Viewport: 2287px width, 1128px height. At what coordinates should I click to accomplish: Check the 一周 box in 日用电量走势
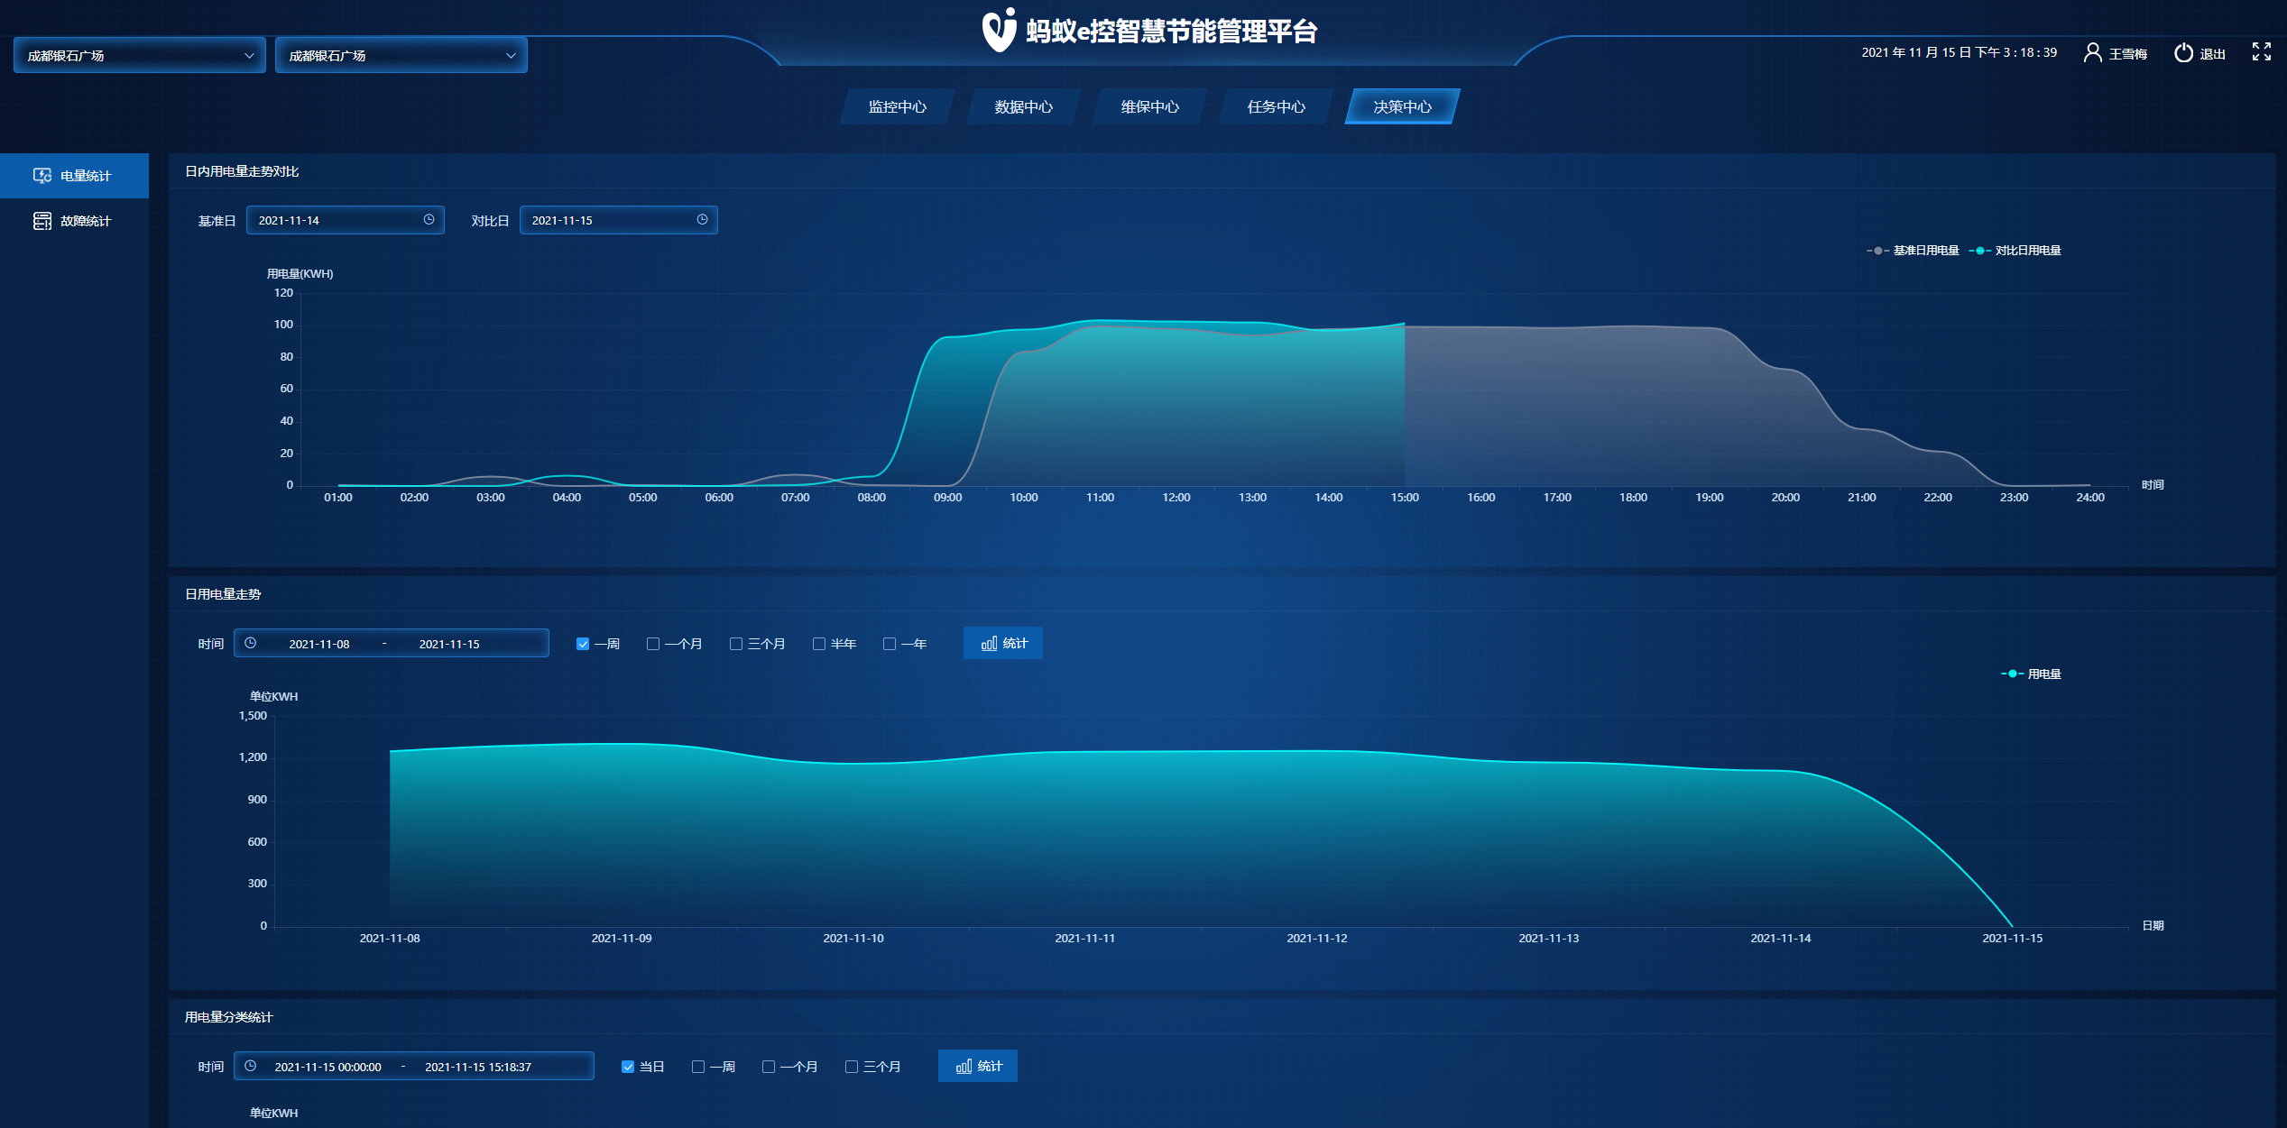[x=583, y=644]
